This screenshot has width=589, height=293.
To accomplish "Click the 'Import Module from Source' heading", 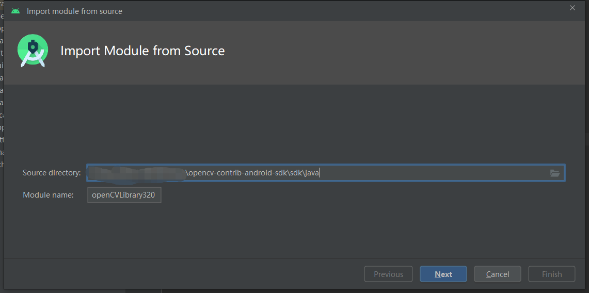I will coord(142,51).
